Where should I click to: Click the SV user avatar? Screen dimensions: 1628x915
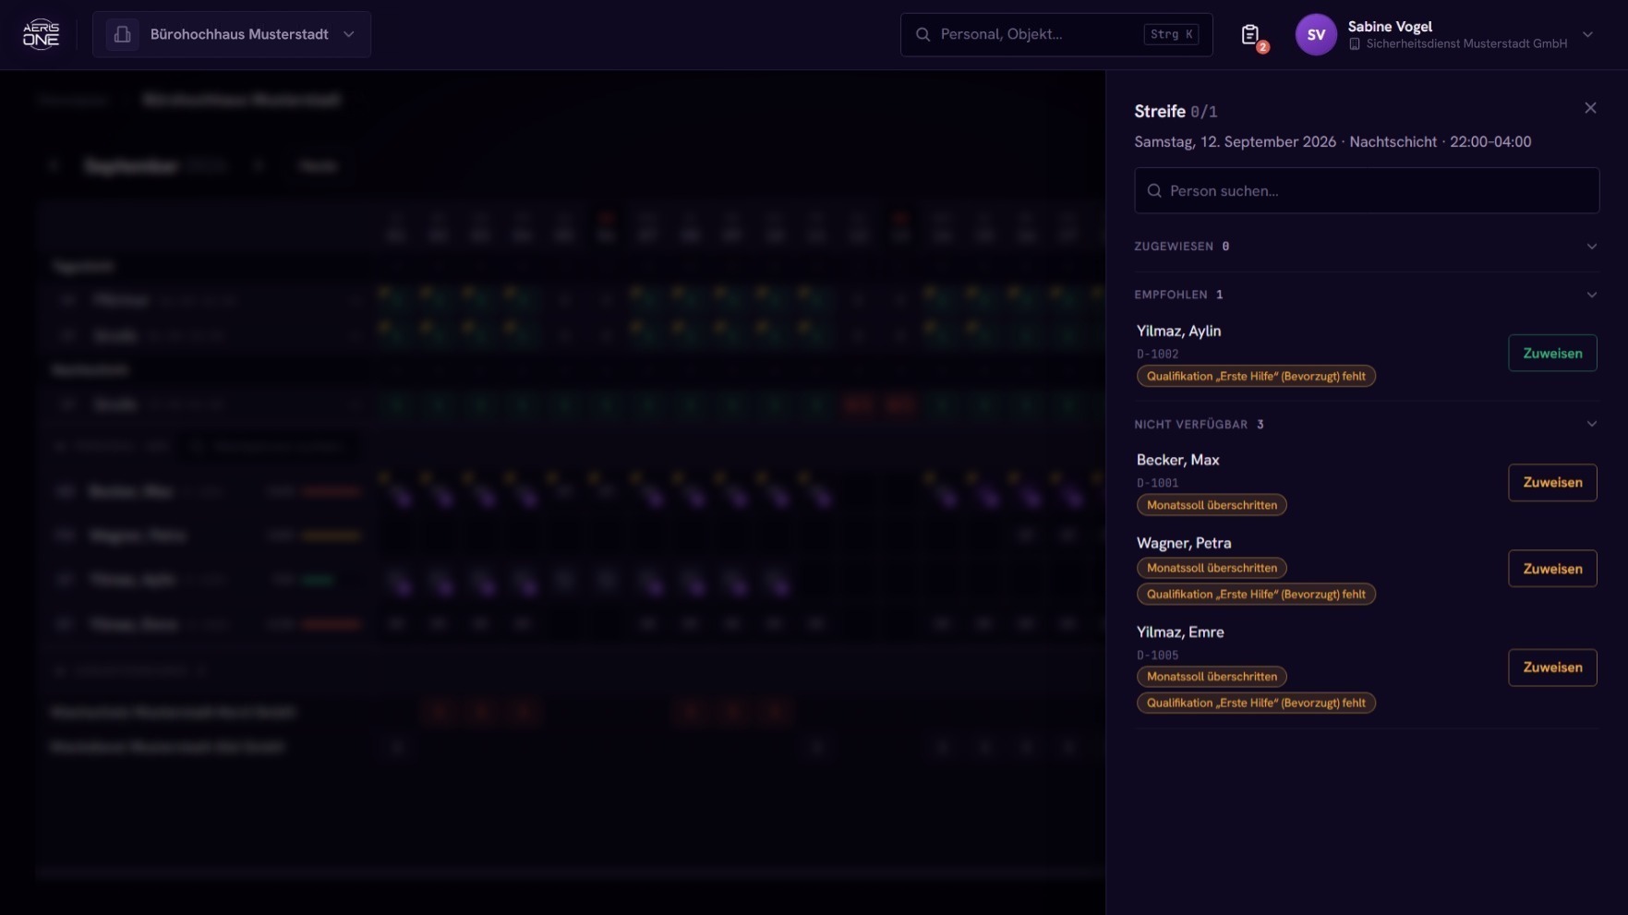click(x=1315, y=35)
